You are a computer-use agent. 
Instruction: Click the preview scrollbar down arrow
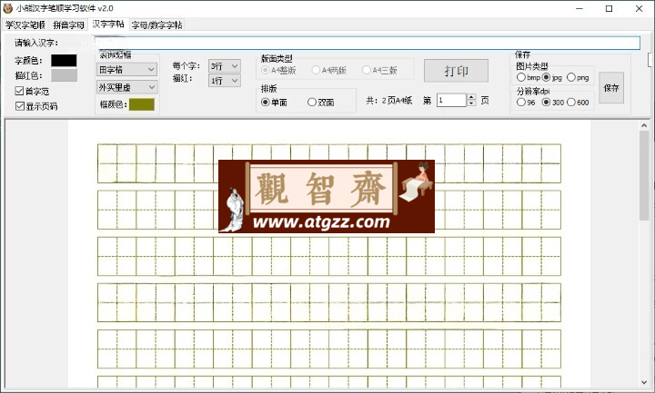click(x=644, y=382)
